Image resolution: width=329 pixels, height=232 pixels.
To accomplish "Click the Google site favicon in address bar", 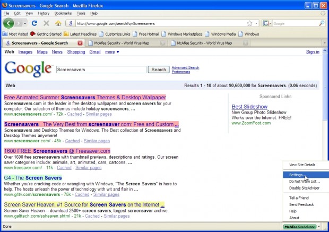I will tap(71, 23).
